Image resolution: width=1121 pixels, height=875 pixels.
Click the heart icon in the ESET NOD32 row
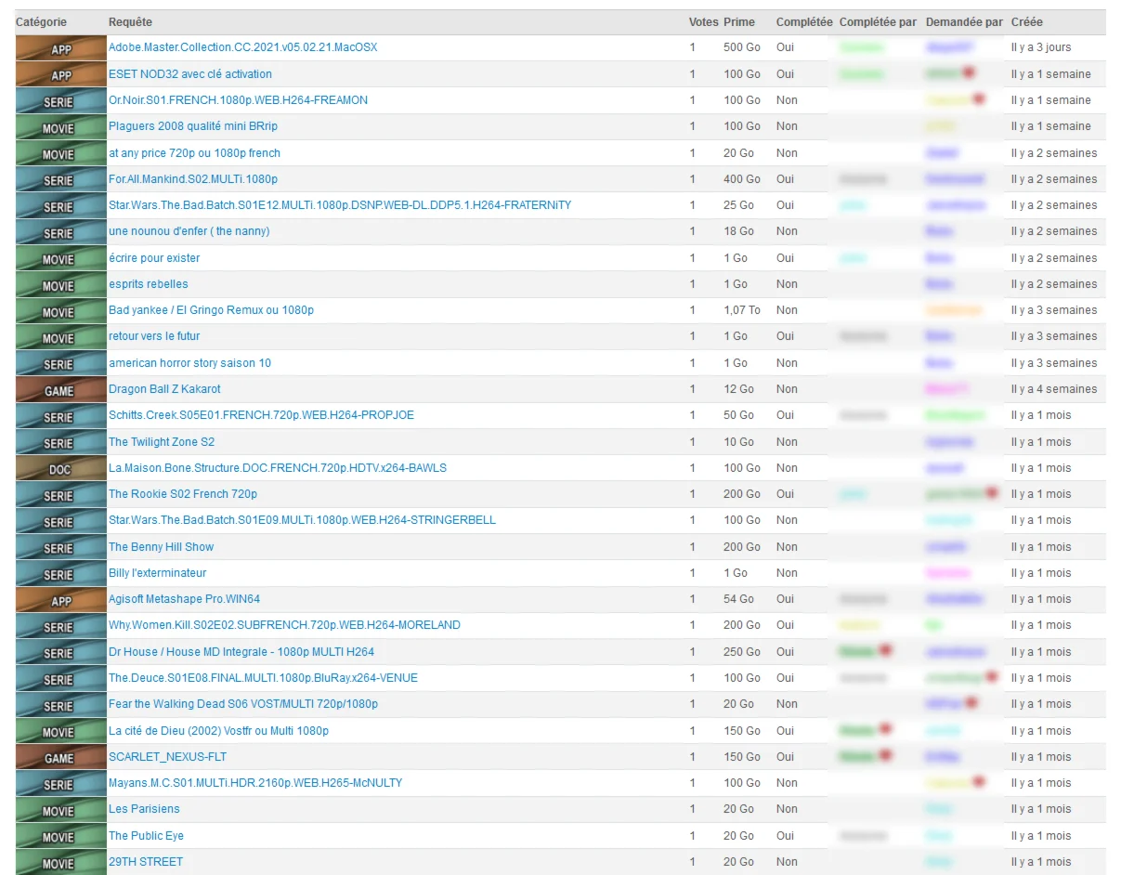[968, 72]
